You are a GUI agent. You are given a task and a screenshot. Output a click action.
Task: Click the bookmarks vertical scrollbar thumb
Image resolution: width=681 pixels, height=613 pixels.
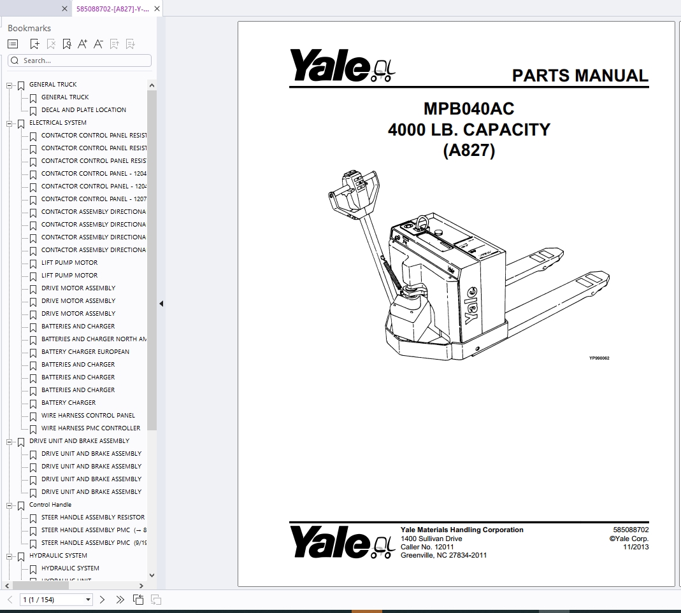152,260
